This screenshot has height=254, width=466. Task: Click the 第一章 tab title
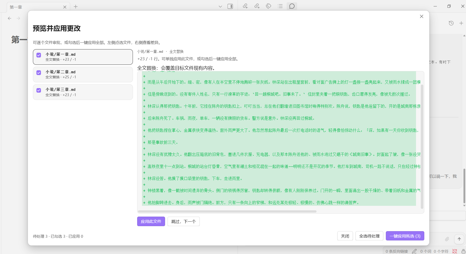(16, 7)
